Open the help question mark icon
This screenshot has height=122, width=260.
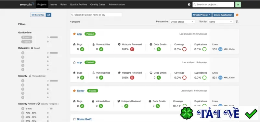tap(189, 5)
